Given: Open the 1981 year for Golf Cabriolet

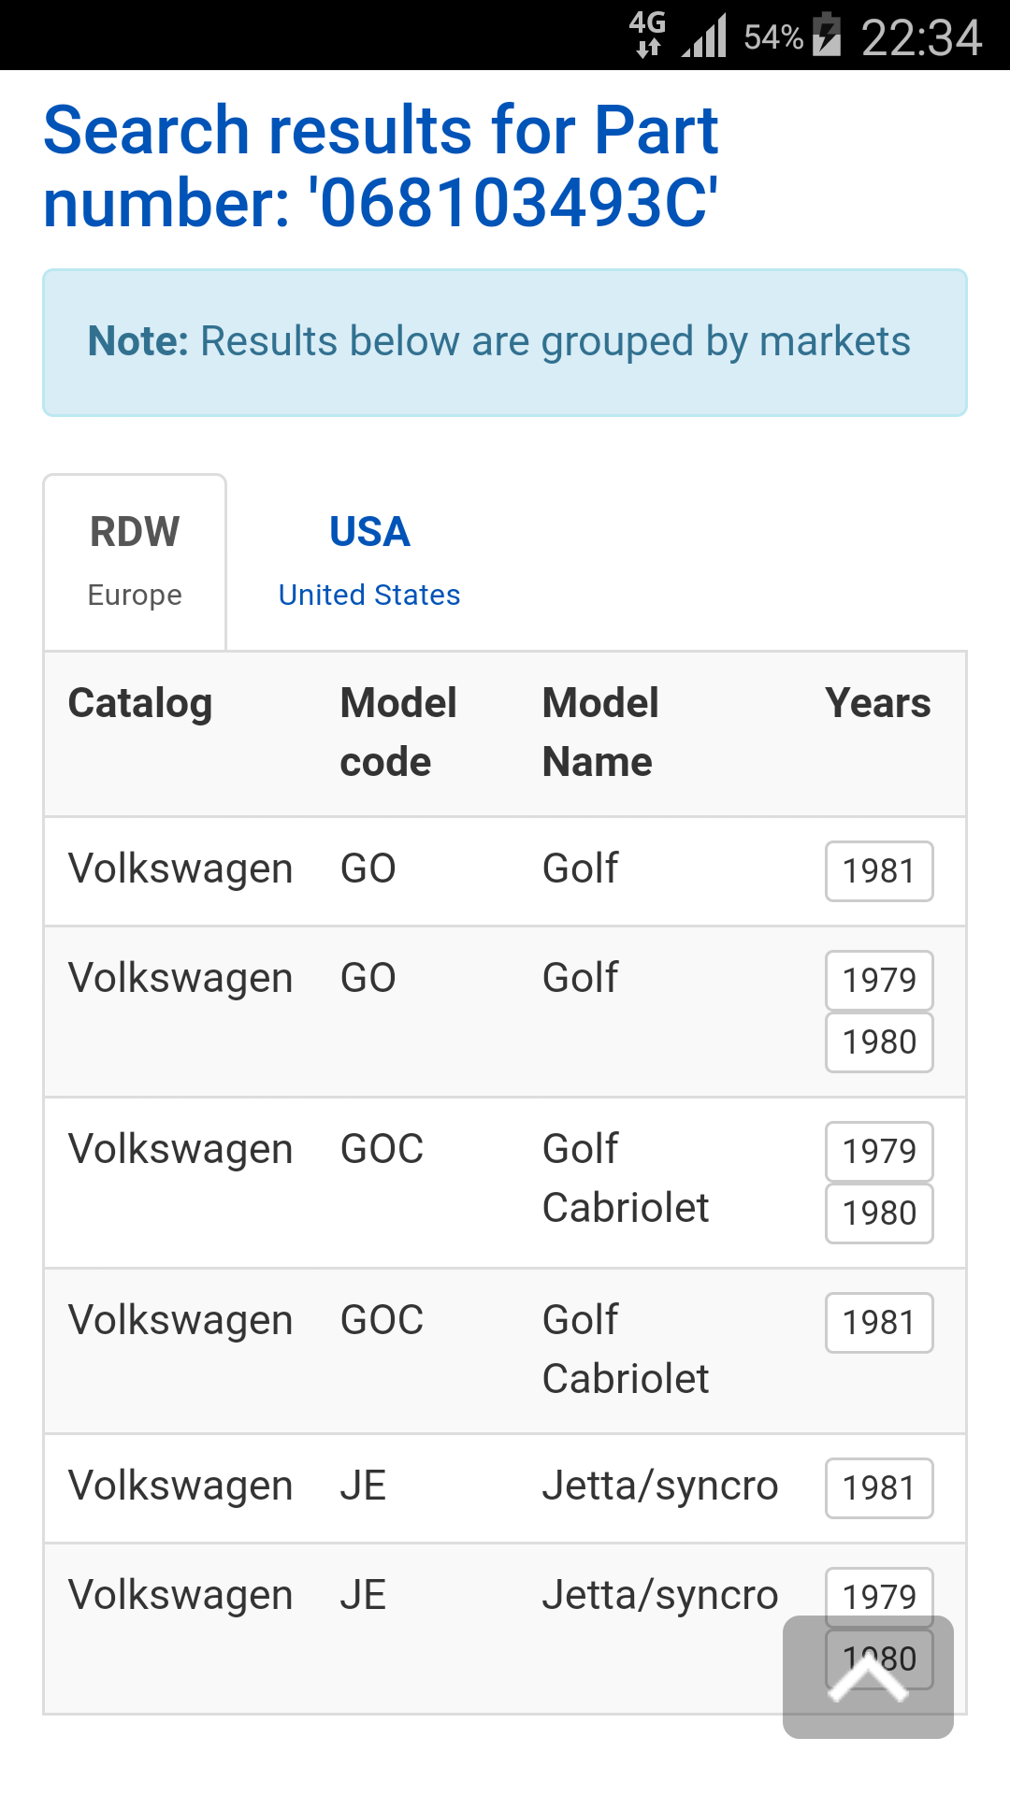Looking at the screenshot, I should point(878,1323).
